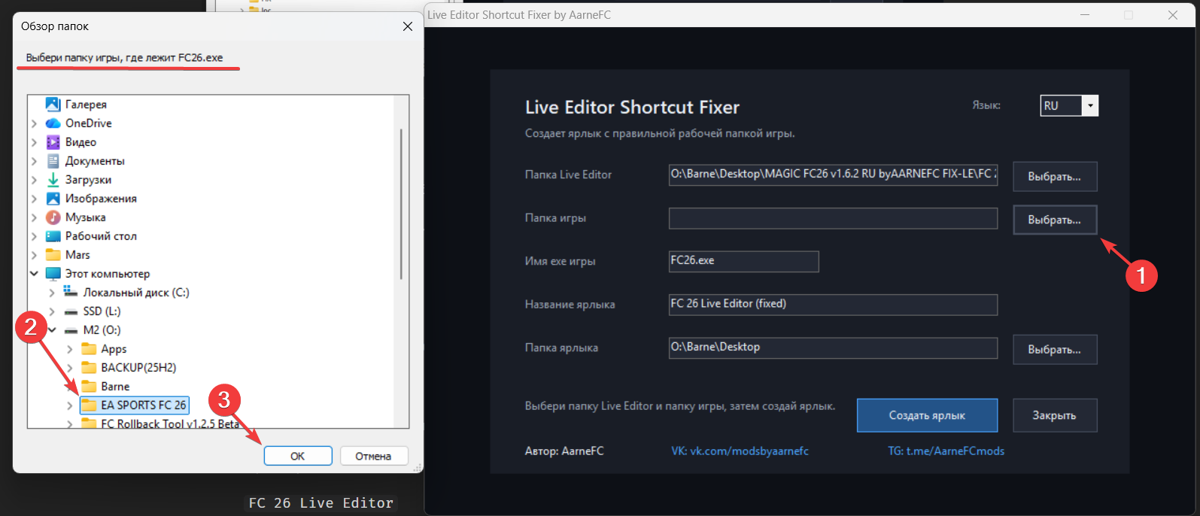Expand the Локальный диск (C:) node
The image size is (1200, 516).
[52, 292]
